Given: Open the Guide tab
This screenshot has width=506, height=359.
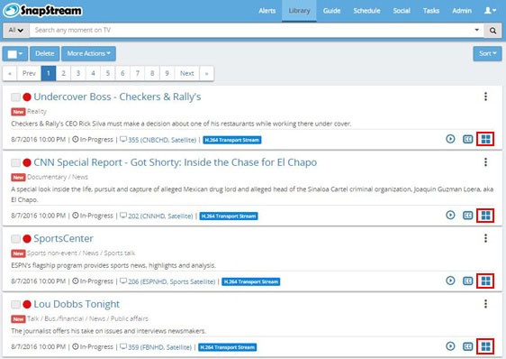Looking at the screenshot, I should tap(331, 11).
